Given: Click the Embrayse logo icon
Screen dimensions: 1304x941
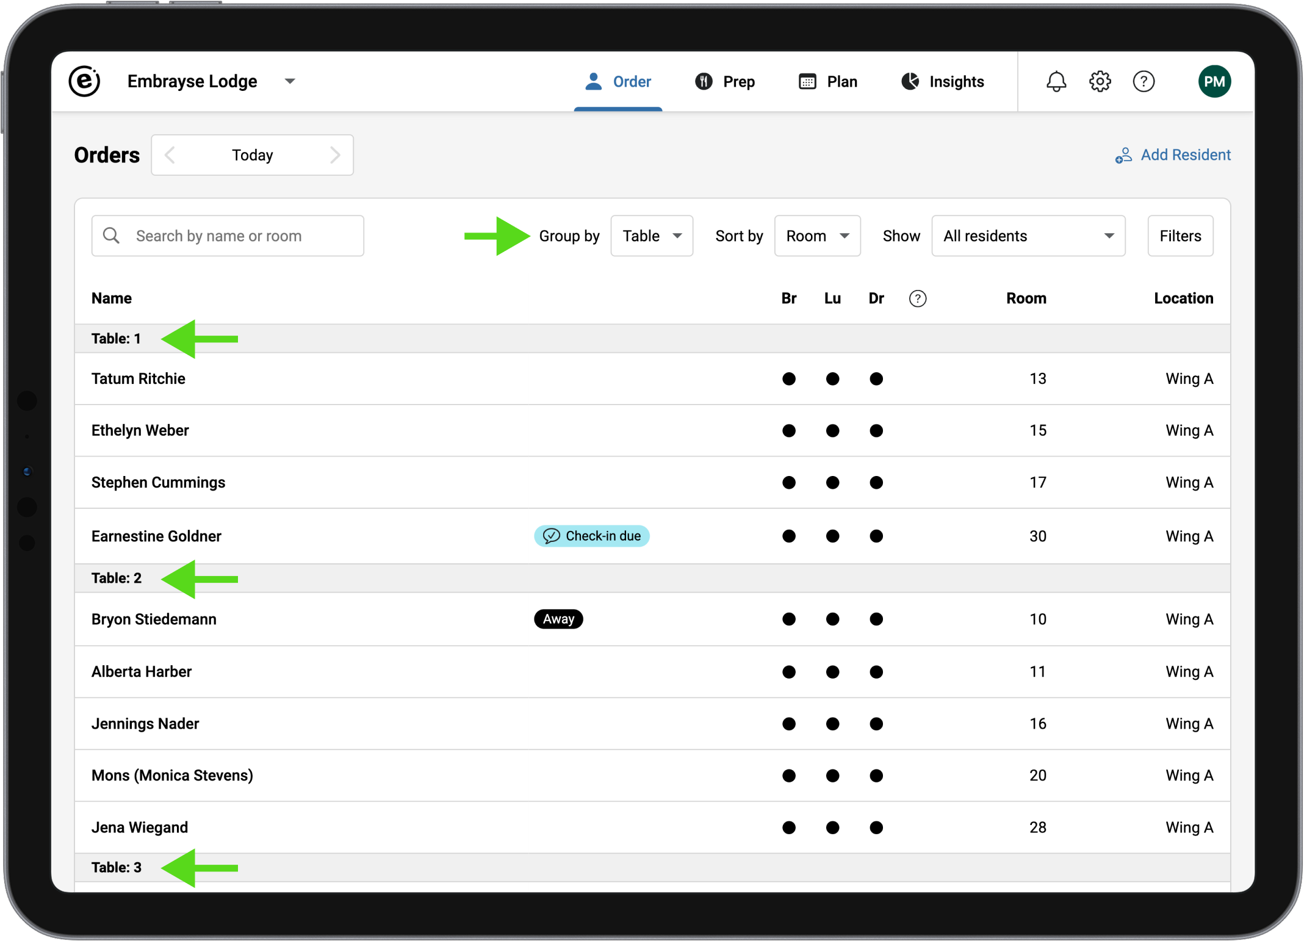Looking at the screenshot, I should point(85,81).
